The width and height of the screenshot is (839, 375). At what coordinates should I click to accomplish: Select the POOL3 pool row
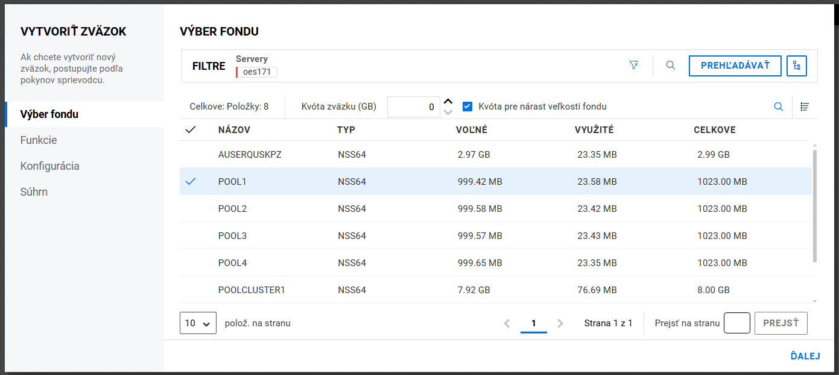click(232, 236)
